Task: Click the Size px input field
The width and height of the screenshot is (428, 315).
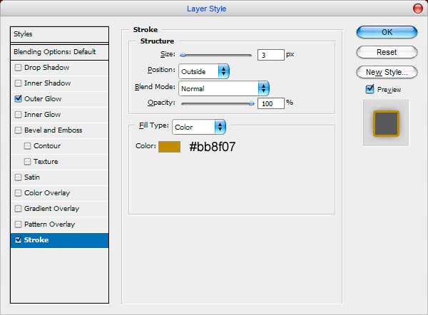Action: (x=271, y=55)
